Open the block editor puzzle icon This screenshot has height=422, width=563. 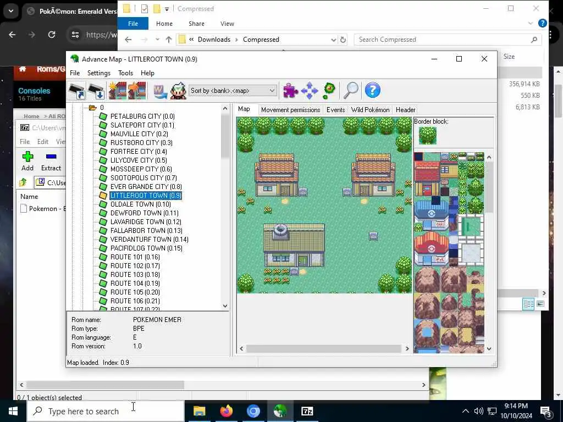click(290, 91)
